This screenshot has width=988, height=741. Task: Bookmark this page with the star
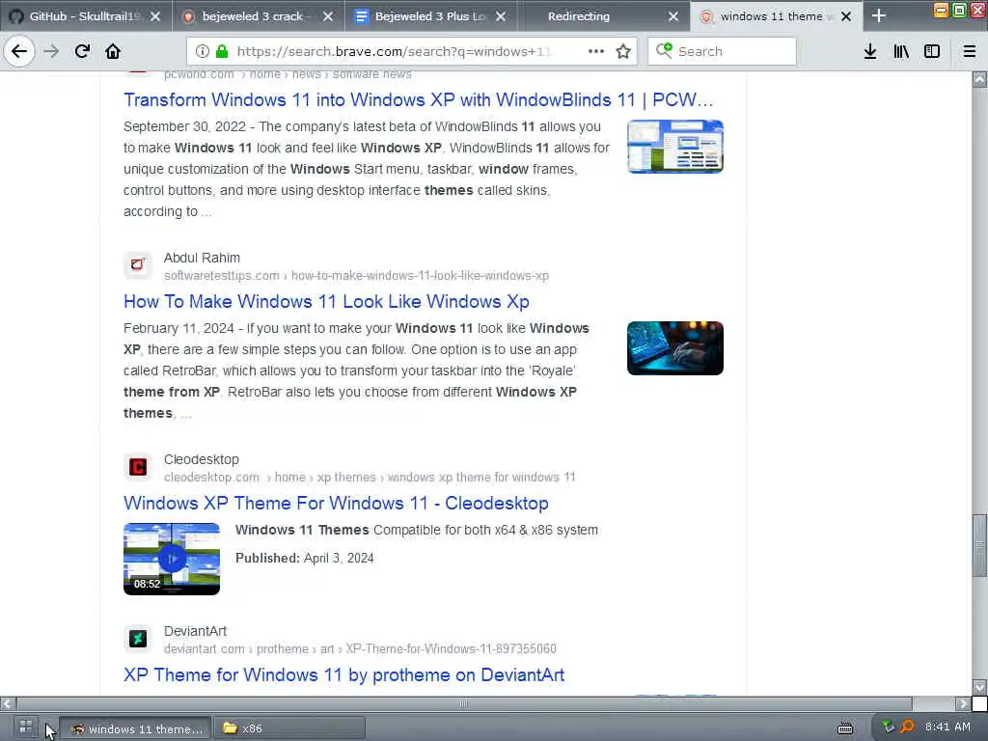coord(623,52)
